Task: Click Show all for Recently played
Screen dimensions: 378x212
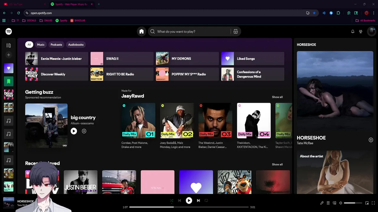Action: 277,165
